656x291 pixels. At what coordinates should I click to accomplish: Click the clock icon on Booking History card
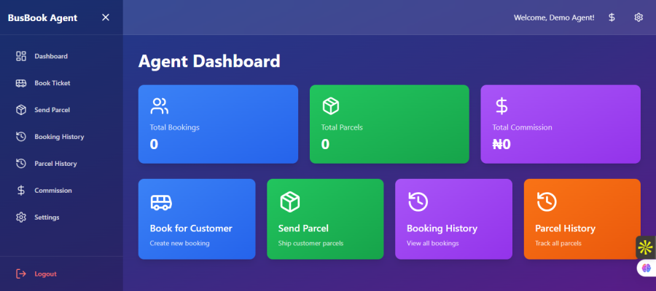[x=418, y=202]
